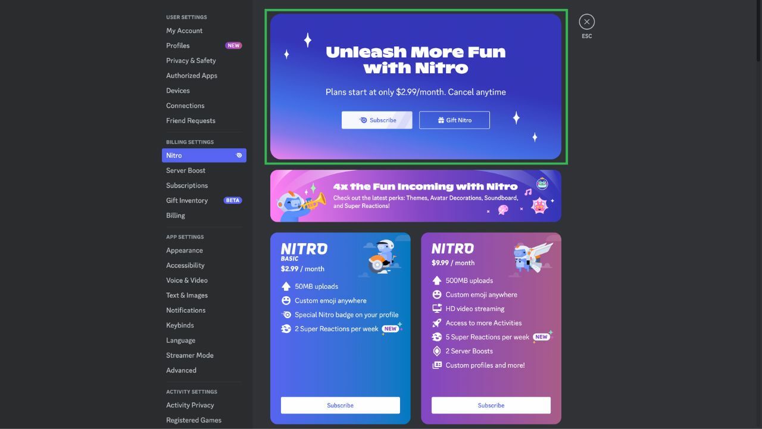Click the Nitro icon in the sidebar row
The image size is (762, 429).
[x=239, y=156]
